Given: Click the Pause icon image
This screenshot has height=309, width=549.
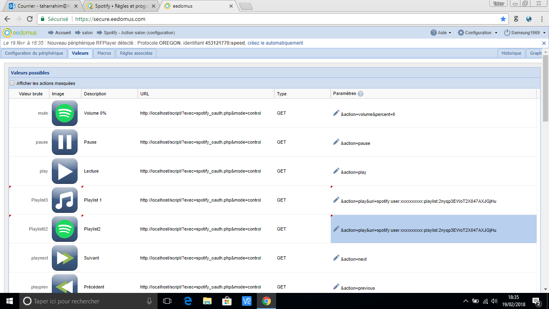Looking at the screenshot, I should [64, 142].
